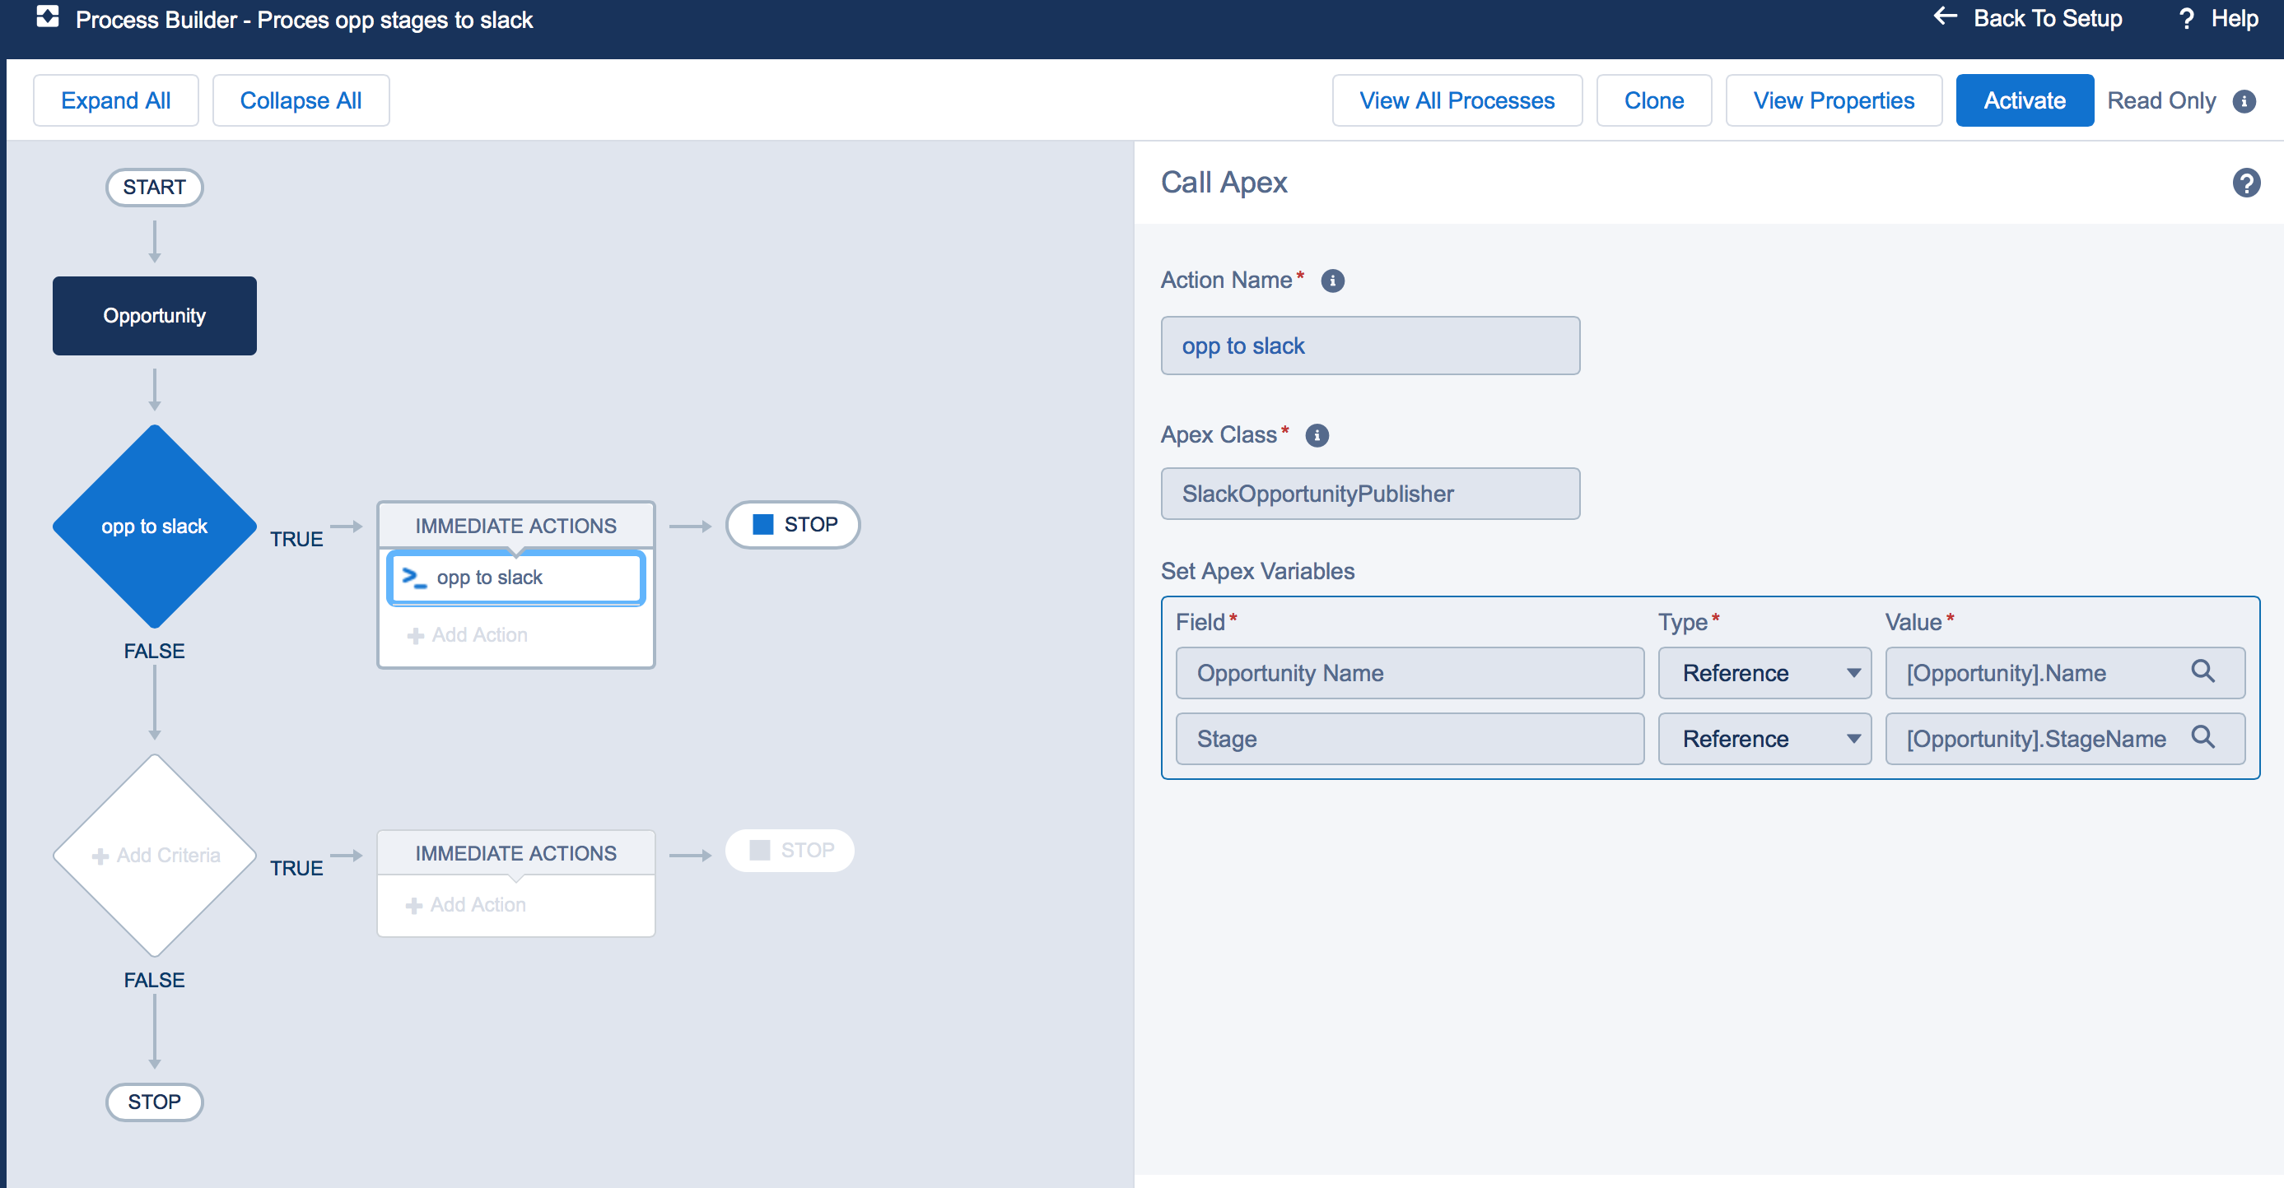
Task: Open the Type dropdown for Stage row
Action: tap(1764, 739)
